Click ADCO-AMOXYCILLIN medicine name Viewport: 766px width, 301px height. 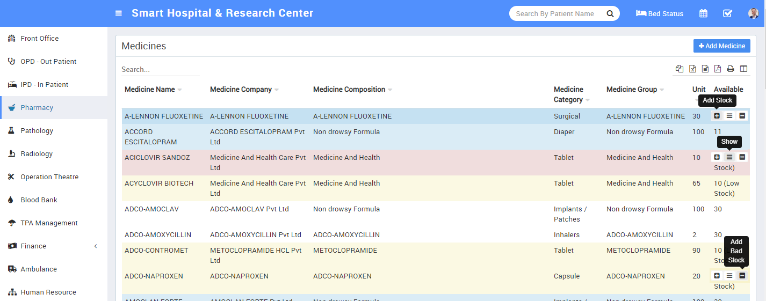[158, 235]
